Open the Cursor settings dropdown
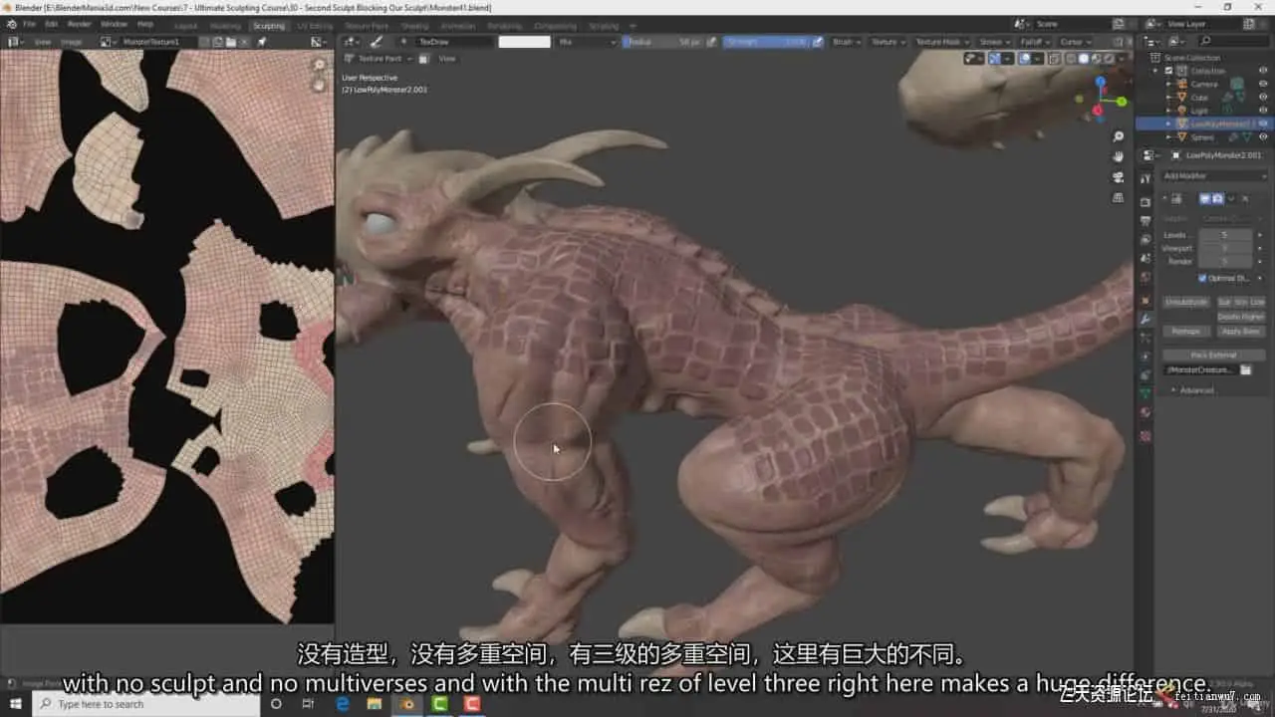 pyautogui.click(x=1074, y=42)
